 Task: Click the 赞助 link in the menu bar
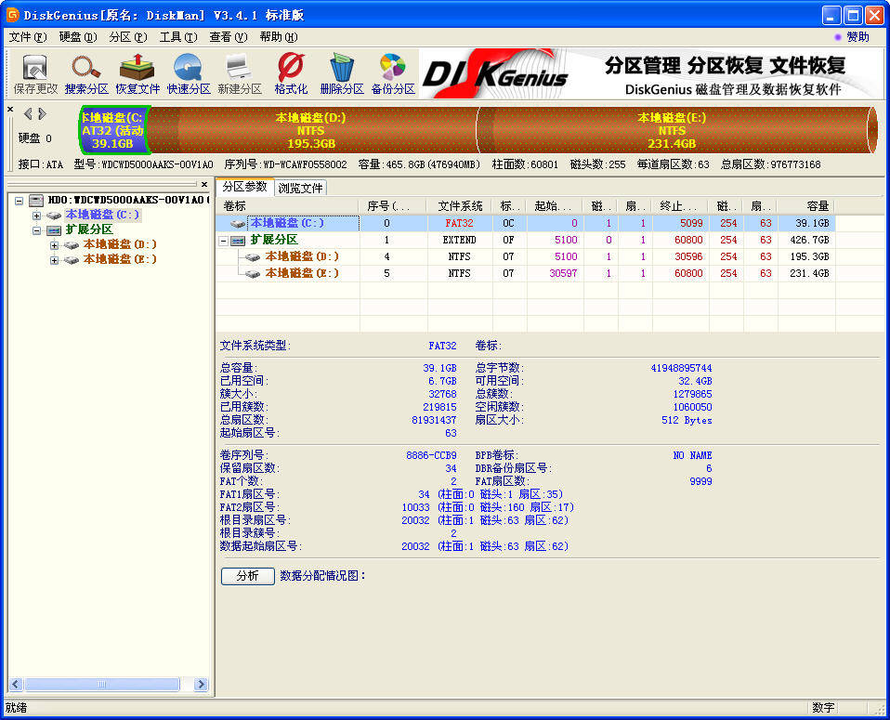(857, 37)
